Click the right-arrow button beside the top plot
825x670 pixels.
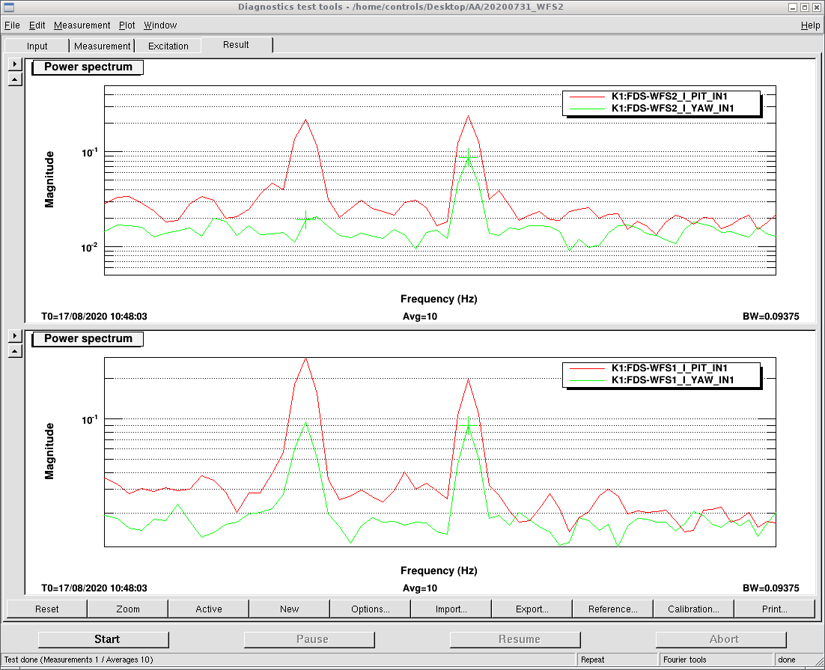point(15,65)
